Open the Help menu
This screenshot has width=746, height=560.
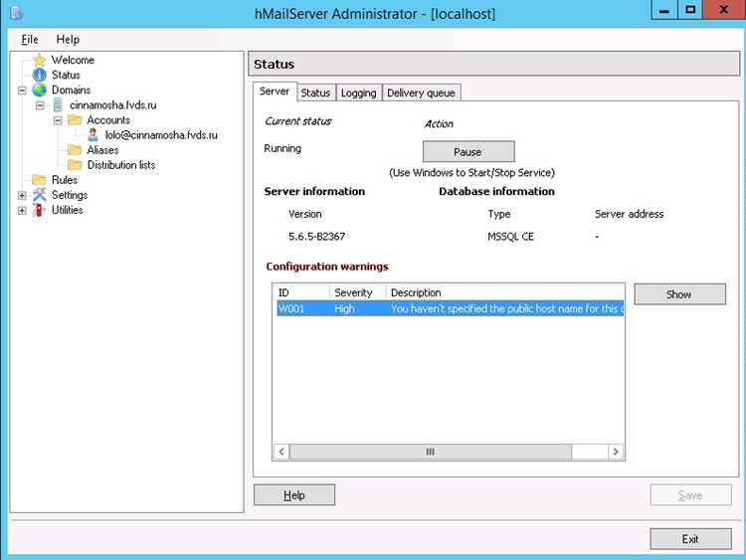coord(68,40)
